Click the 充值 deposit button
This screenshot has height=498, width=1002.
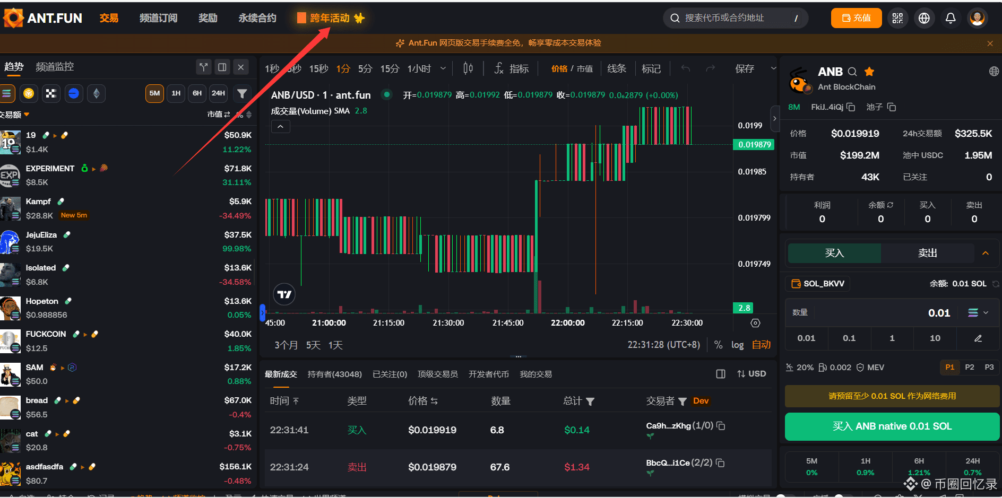click(x=857, y=18)
